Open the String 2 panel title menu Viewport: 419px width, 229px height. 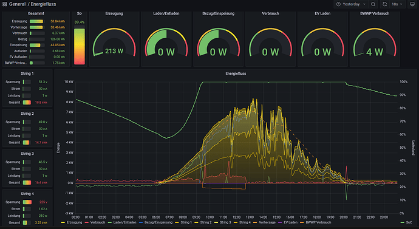click(27, 114)
